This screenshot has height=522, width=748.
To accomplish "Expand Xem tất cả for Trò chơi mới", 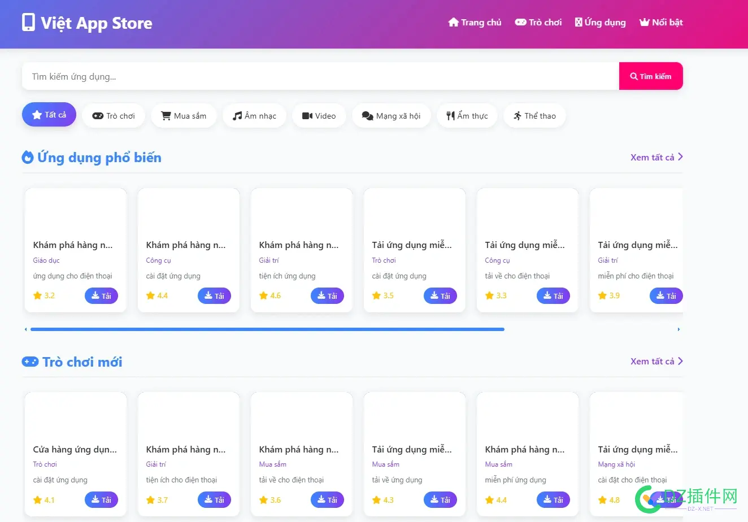I will (x=656, y=361).
